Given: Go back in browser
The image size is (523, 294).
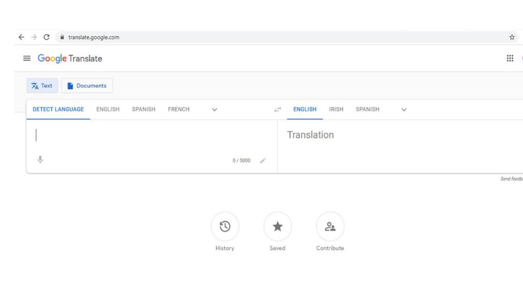Looking at the screenshot, I should click(x=21, y=37).
